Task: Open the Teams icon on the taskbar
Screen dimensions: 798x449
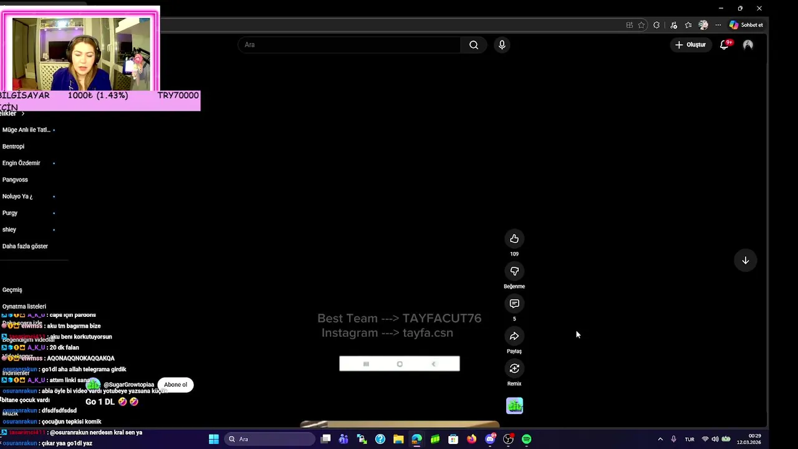Action: coord(344,439)
